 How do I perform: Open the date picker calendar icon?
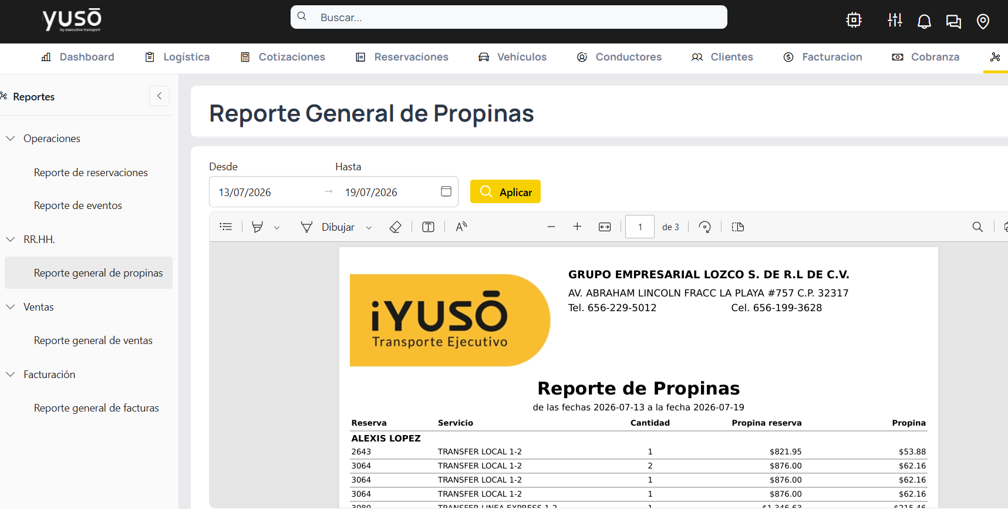[446, 191]
